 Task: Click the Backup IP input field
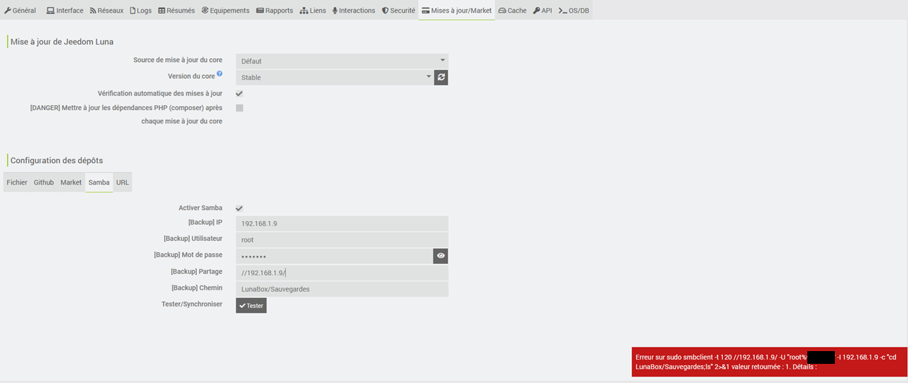tap(342, 223)
